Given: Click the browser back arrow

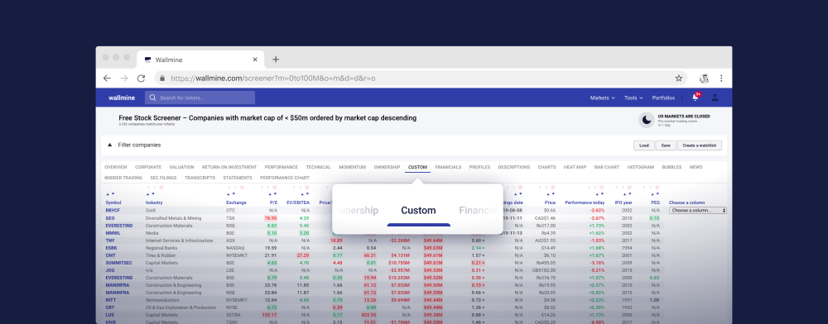Looking at the screenshot, I should [x=107, y=79].
